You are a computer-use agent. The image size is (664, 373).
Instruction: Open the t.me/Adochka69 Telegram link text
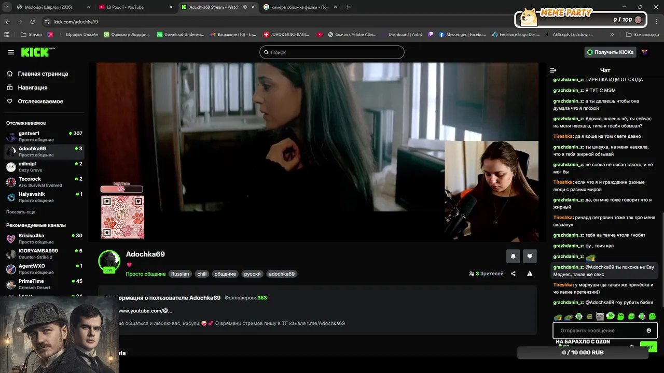326,323
